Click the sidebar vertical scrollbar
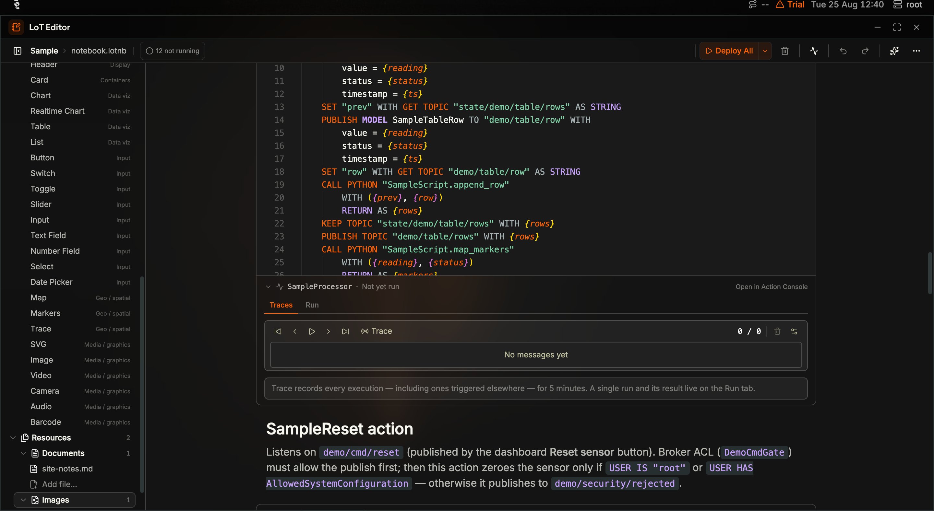 tap(142, 384)
